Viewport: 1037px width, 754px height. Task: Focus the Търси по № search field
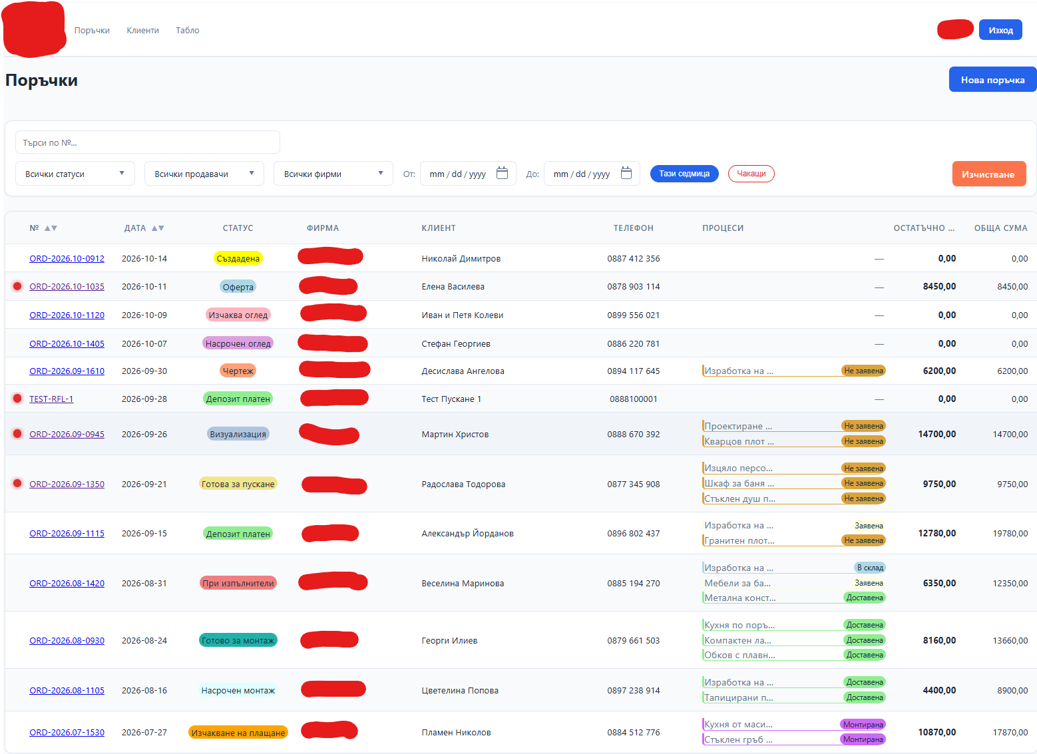[x=148, y=142]
